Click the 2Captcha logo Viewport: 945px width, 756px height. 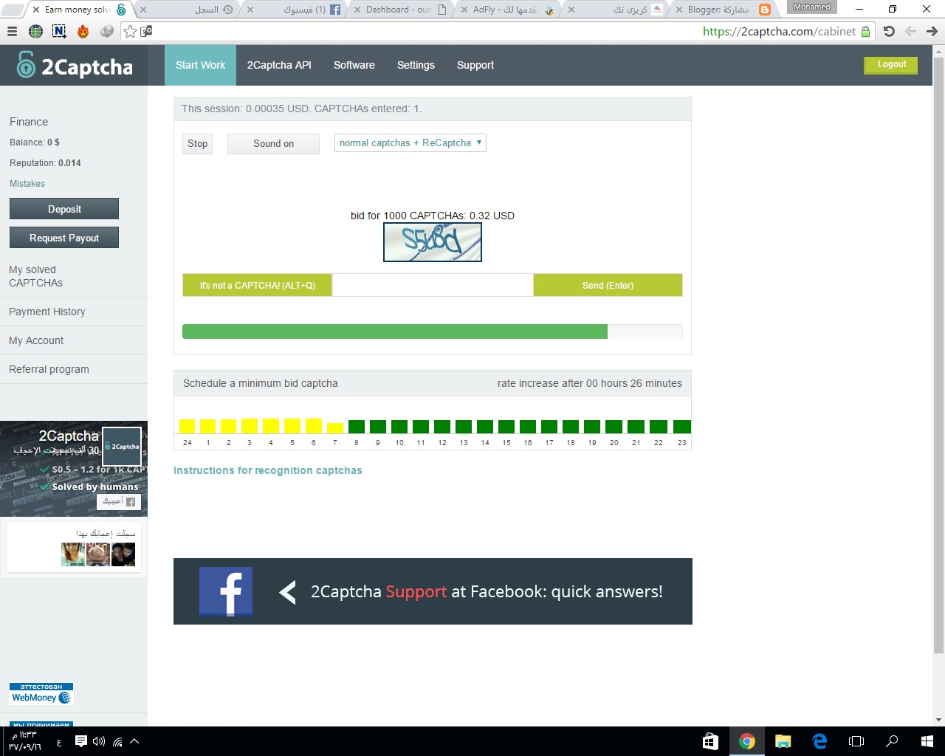[x=75, y=66]
